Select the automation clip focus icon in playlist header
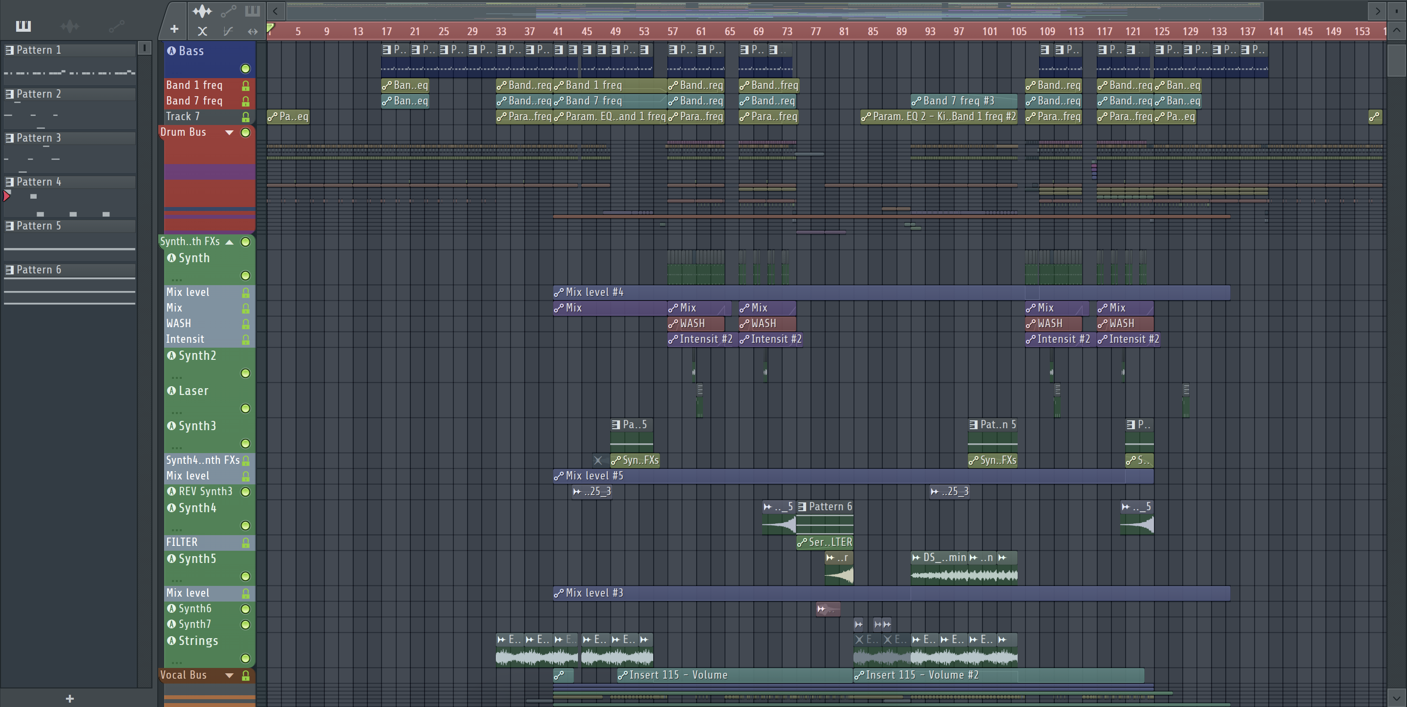 tap(228, 11)
